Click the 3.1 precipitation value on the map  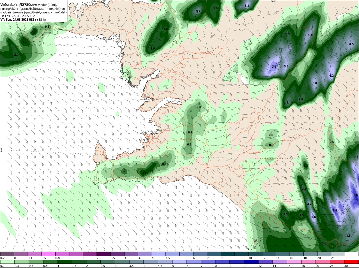(x=289, y=102)
